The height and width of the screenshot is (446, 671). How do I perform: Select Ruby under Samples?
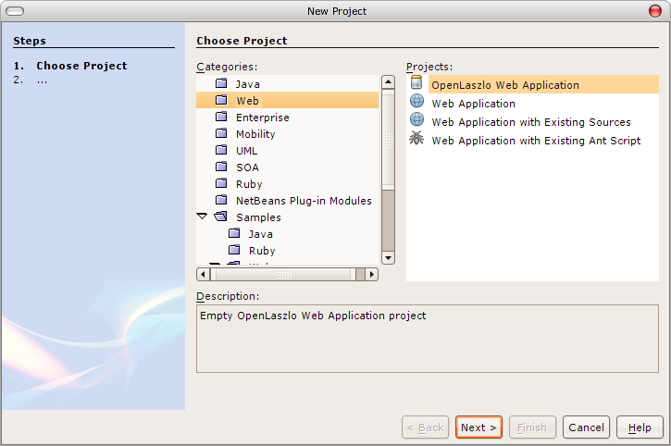coord(262,252)
